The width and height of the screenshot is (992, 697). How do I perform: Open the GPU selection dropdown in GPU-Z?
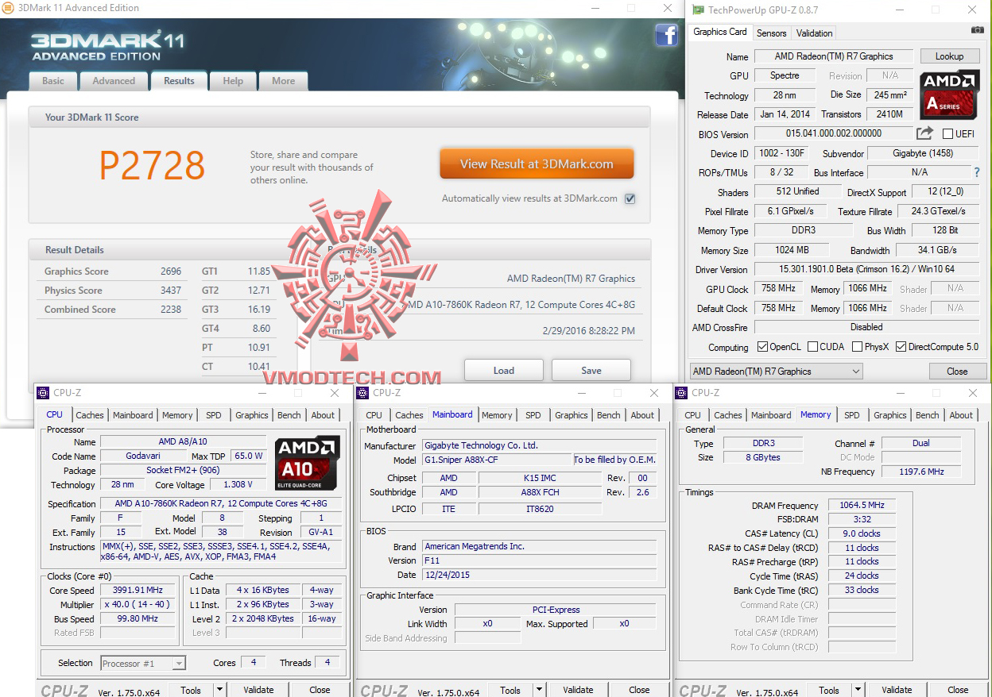pos(776,371)
